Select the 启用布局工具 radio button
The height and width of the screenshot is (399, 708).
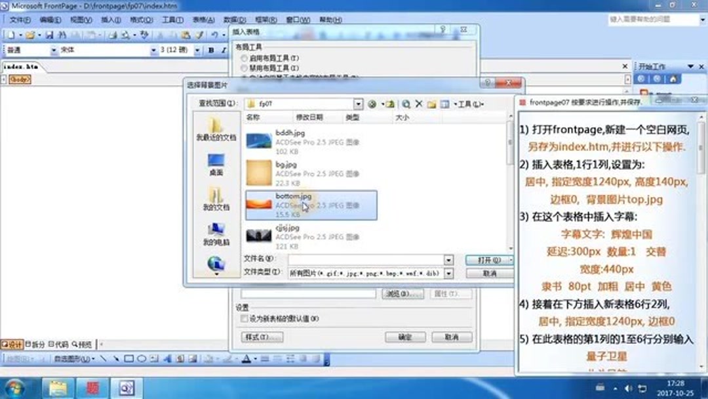click(245, 58)
